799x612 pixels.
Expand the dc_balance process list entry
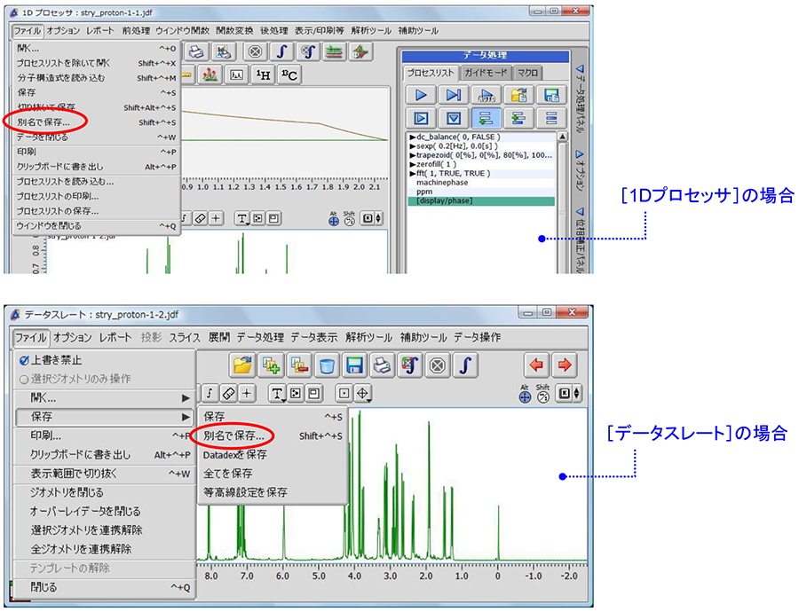[x=413, y=137]
